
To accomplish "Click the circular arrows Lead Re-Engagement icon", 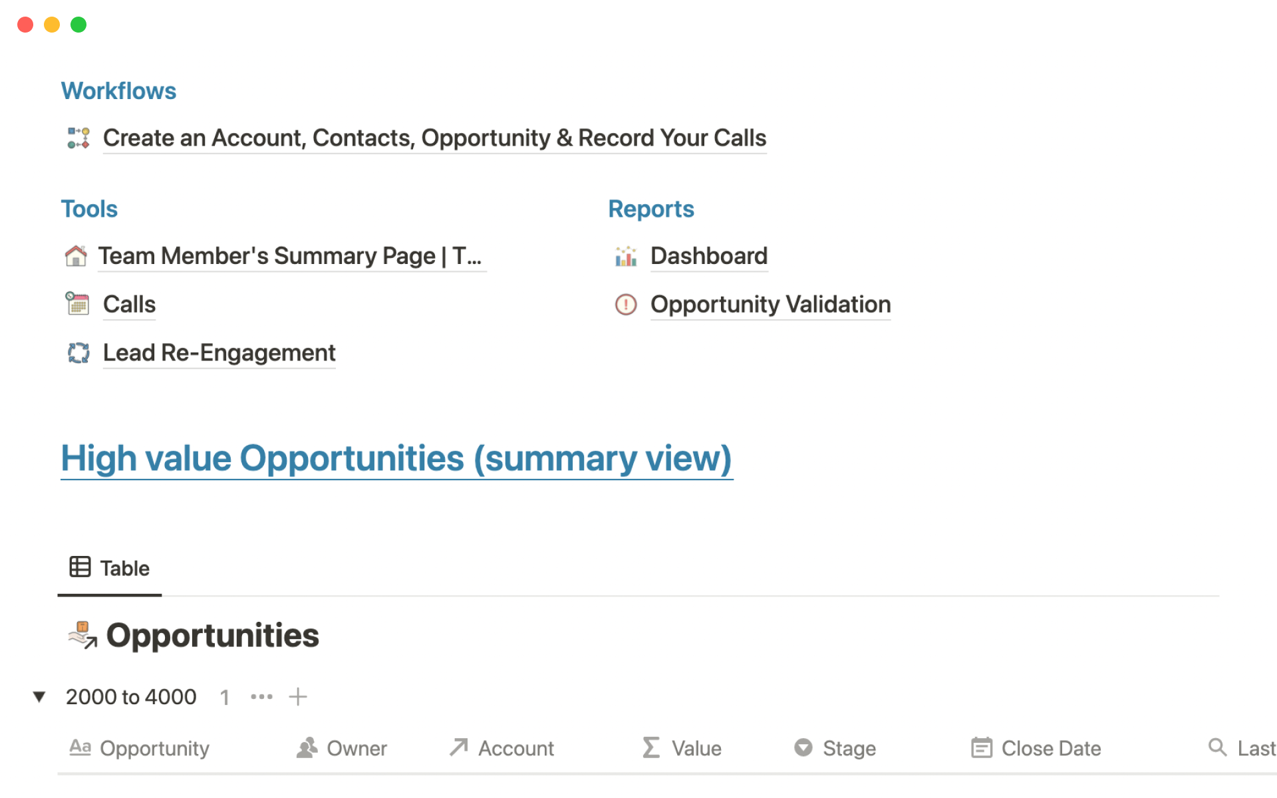I will (78, 352).
